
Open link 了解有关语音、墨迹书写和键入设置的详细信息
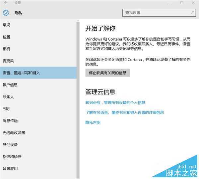(x=124, y=112)
